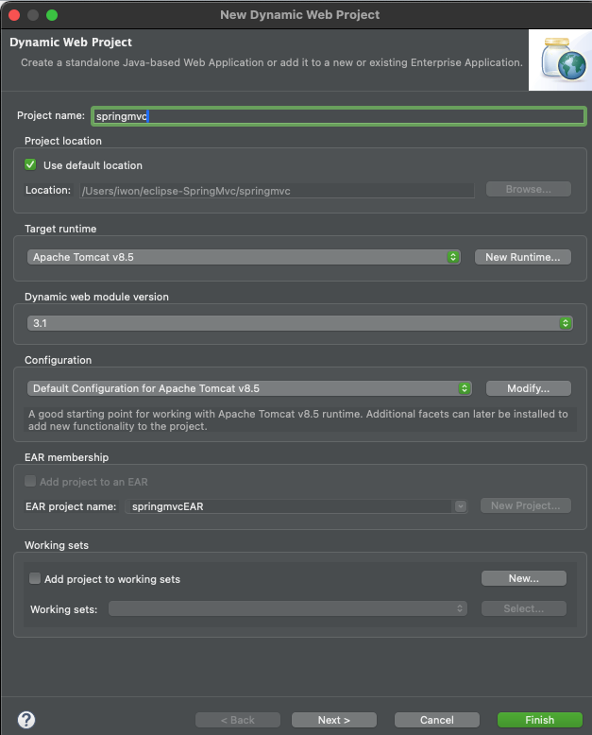Open the EAR project name combo arrow

pos(461,506)
